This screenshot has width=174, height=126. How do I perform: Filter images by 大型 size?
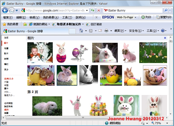tap(6, 82)
